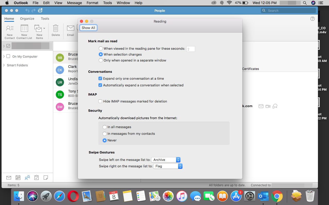Open the Message menu in menu bar
Screen dimensions: 329x205
click(x=74, y=3)
